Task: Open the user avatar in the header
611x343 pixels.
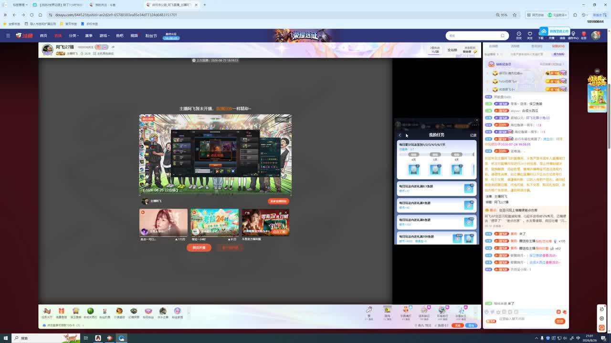Action: click(x=596, y=35)
